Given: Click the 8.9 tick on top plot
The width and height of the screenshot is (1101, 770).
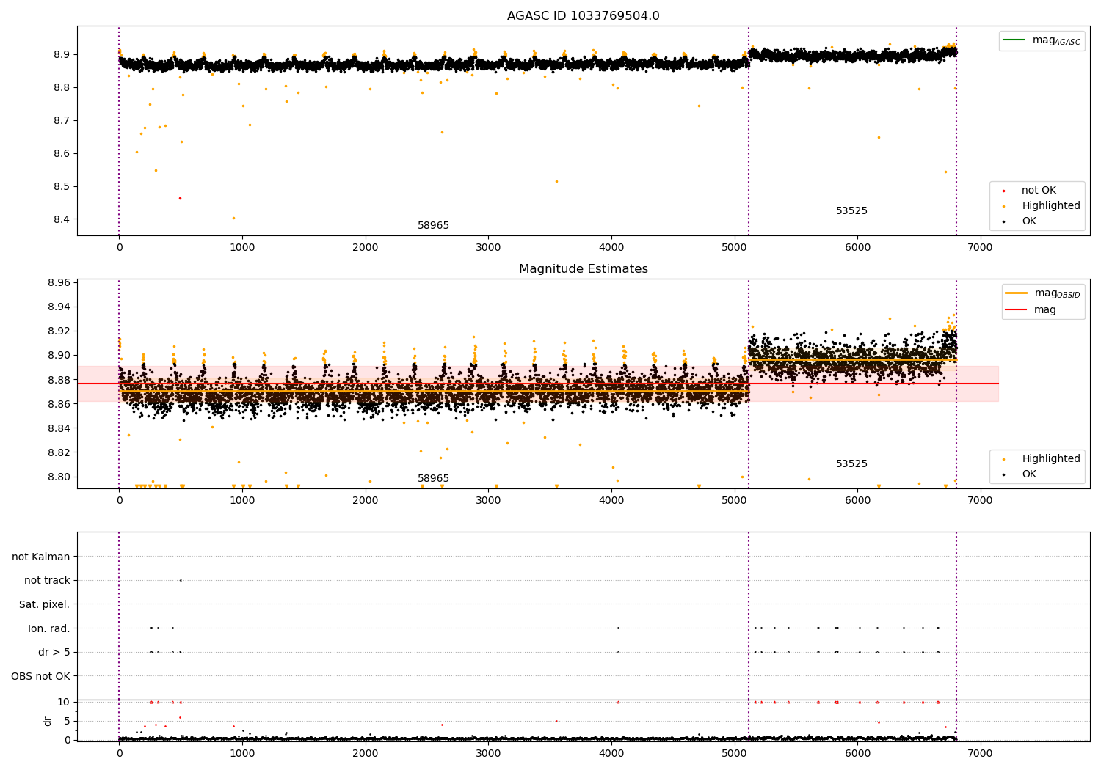Looking at the screenshot, I should click(x=61, y=55).
